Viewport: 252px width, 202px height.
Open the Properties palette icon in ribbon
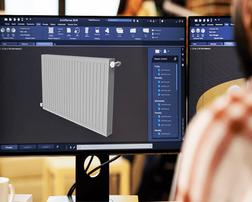tap(97, 30)
